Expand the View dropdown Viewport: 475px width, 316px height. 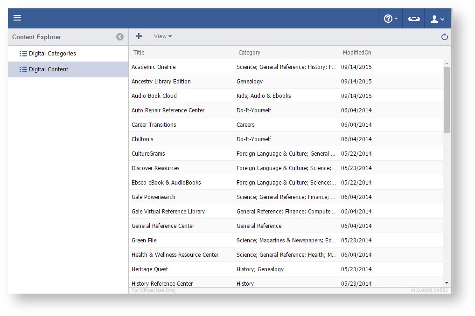162,36
